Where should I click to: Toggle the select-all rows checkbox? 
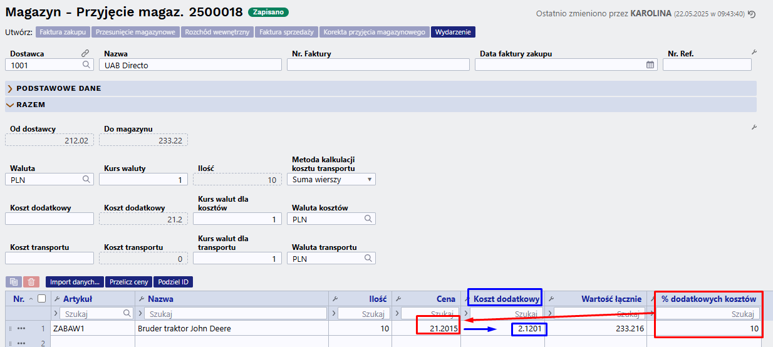[42, 299]
